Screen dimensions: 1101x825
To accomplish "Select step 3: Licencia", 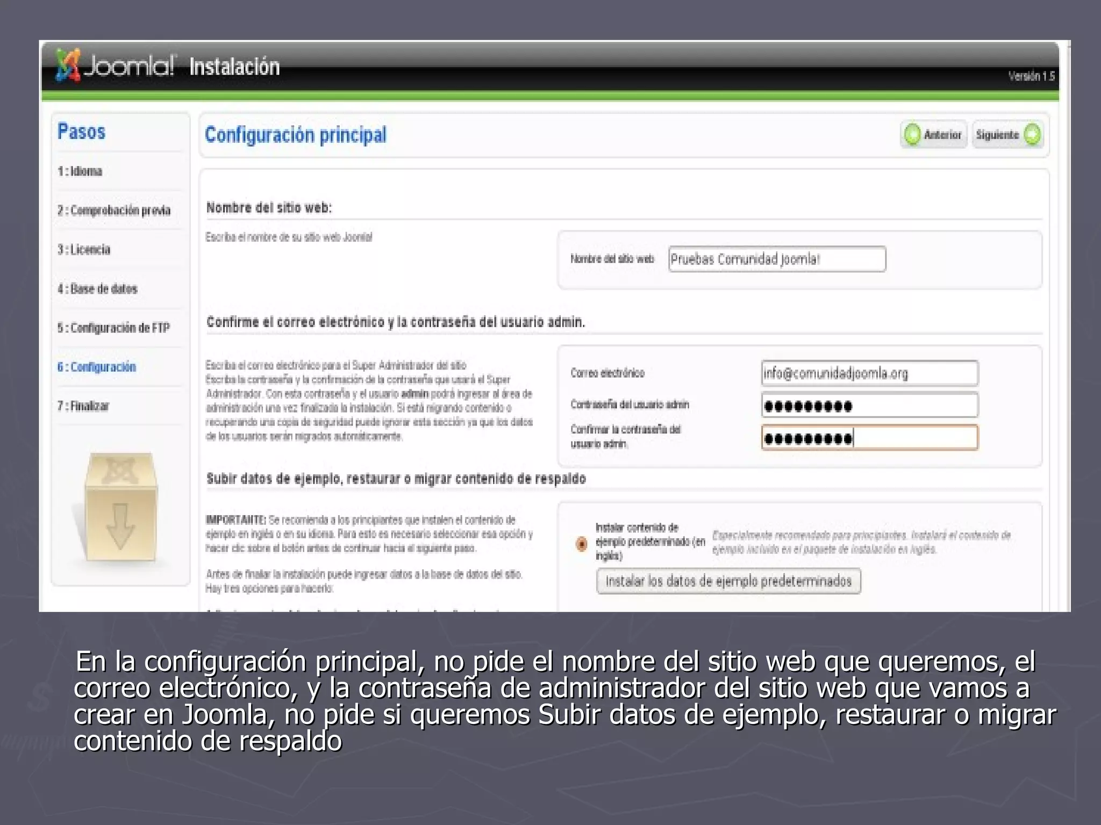I will click(84, 249).
